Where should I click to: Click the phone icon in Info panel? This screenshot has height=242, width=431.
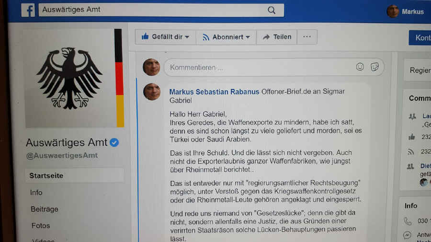point(408,221)
